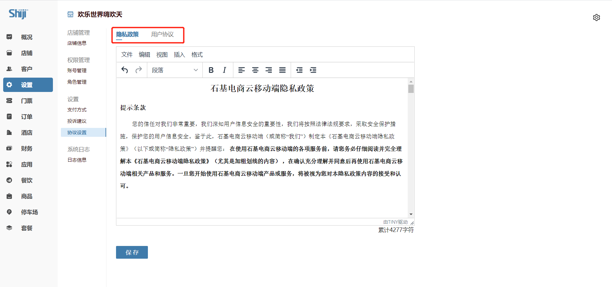Go to 应用 applications
The height and width of the screenshot is (287, 612).
pos(28,164)
